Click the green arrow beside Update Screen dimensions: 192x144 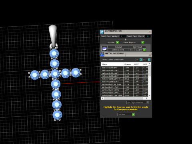117,42
